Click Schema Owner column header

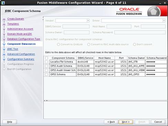136,58
